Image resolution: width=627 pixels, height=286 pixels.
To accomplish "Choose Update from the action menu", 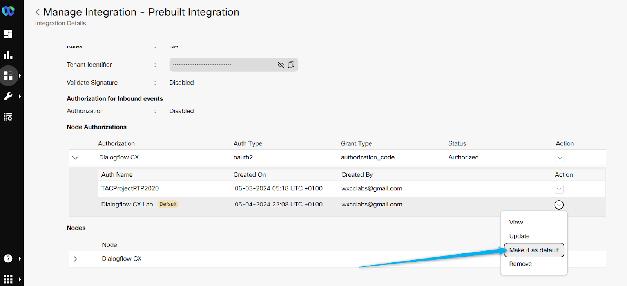I will tap(519, 236).
